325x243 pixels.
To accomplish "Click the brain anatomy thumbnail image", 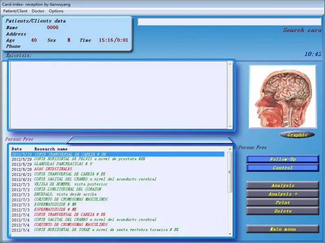I will pyautogui.click(x=282, y=96).
